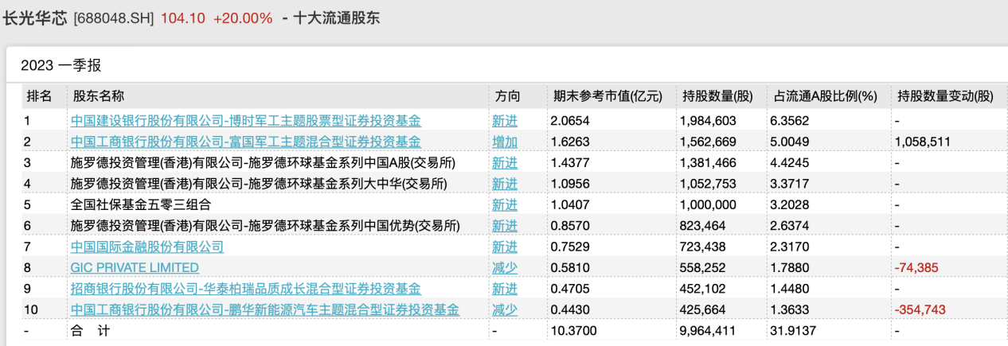Screen dimensions: 1008x346
Task: Click 减少 link for GIC PRIVATE LIMITED
Action: point(505,267)
